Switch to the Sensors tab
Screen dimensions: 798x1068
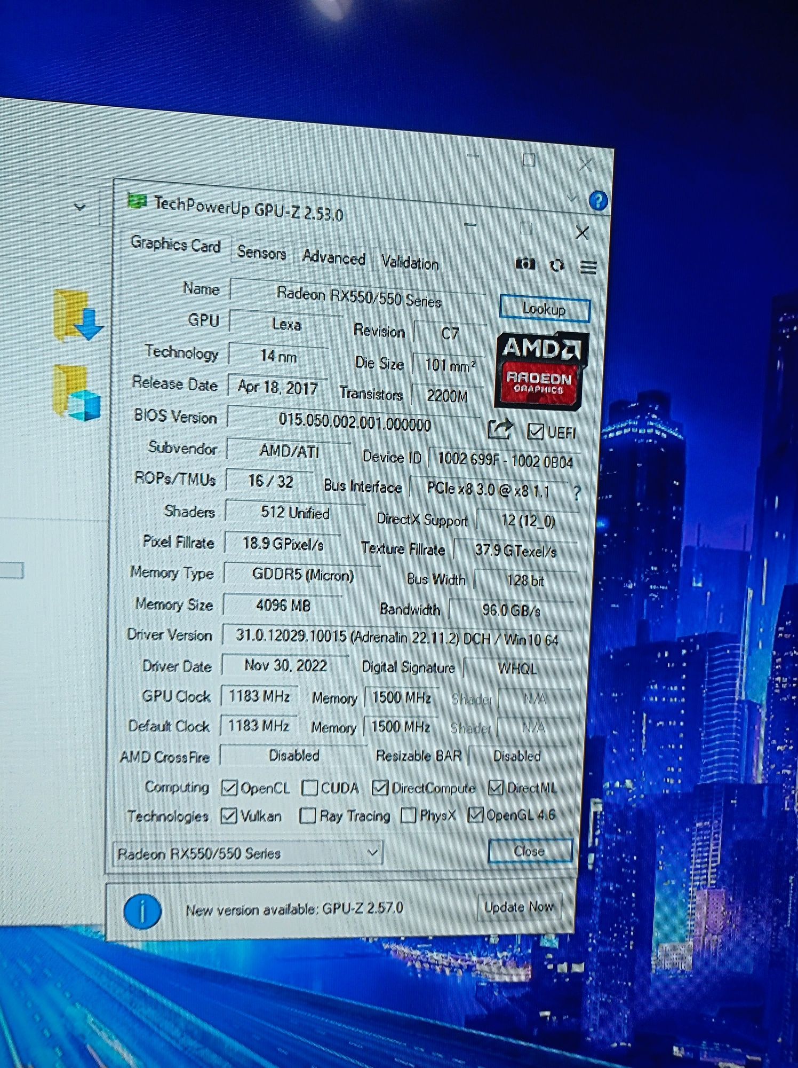[262, 252]
